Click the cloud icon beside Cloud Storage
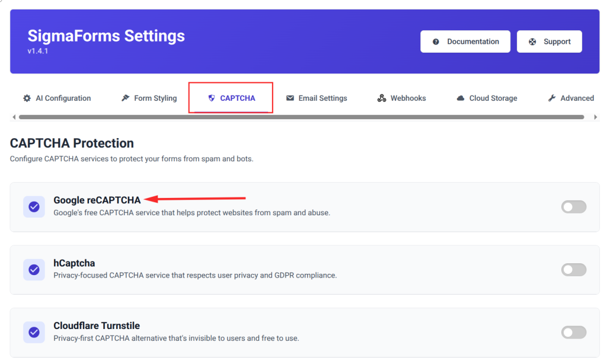This screenshot has width=607, height=364. coord(460,98)
